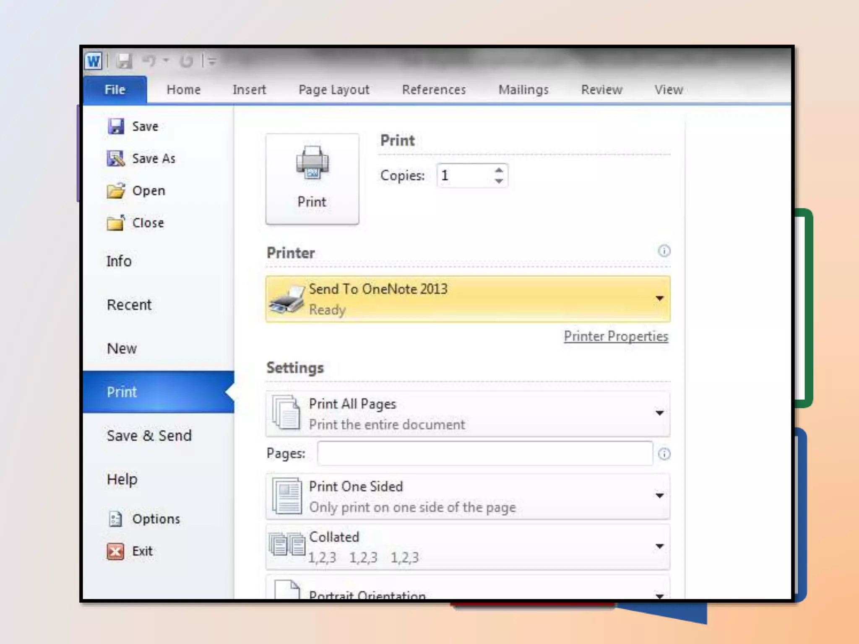Click Save As in the sidebar
This screenshot has height=644, width=859.
point(154,158)
